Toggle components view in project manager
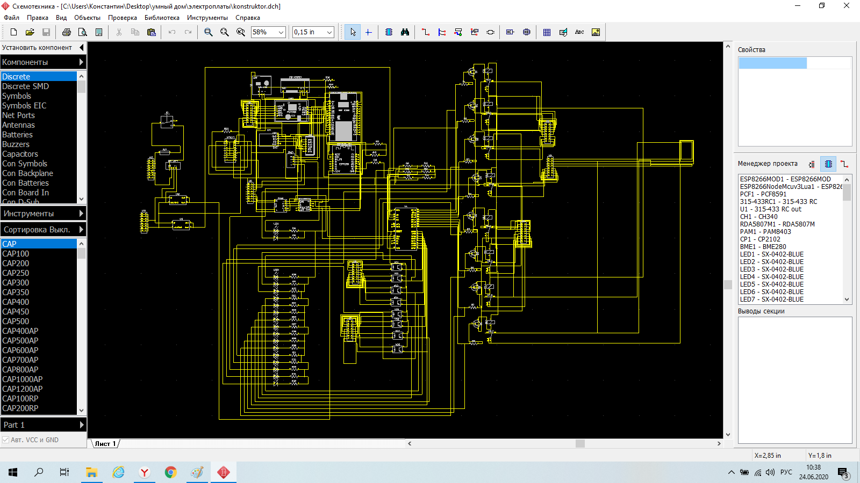The height and width of the screenshot is (483, 860). 828,164
